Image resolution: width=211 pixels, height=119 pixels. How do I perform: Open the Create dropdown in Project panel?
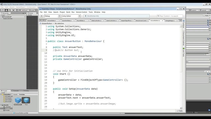(3, 93)
